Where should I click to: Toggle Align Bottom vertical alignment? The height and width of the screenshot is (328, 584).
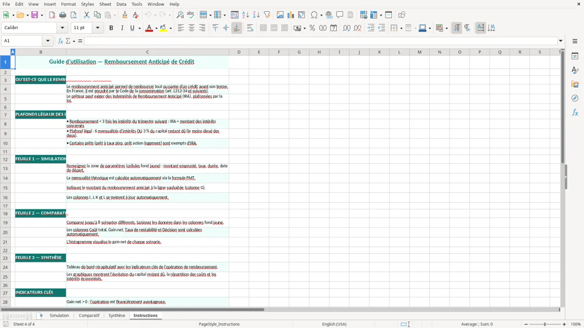pyautogui.click(x=237, y=28)
